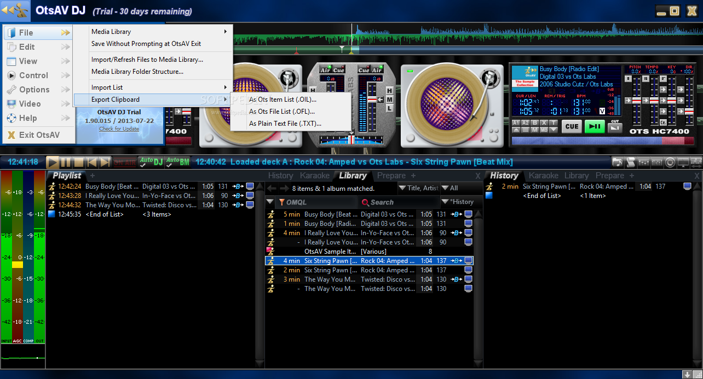The width and height of the screenshot is (703, 379).
Task: Toggle the ON AIR indicator
Action: [124, 162]
